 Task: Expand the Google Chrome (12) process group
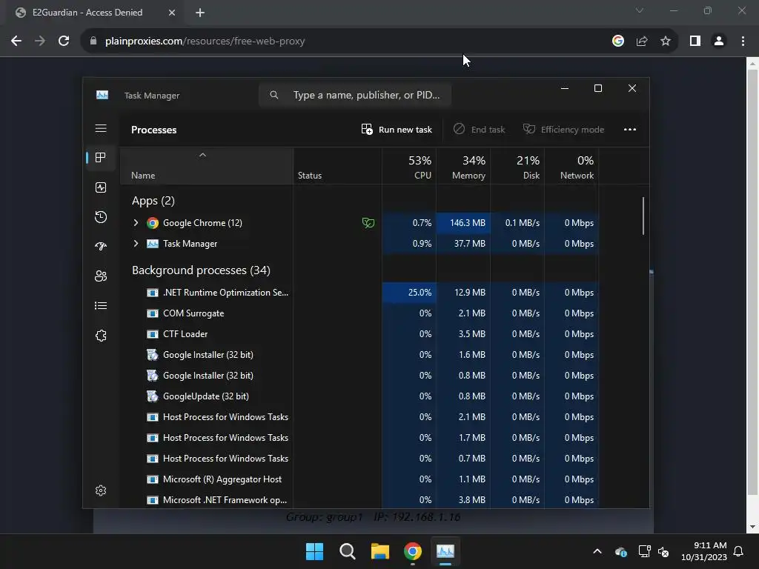136,222
